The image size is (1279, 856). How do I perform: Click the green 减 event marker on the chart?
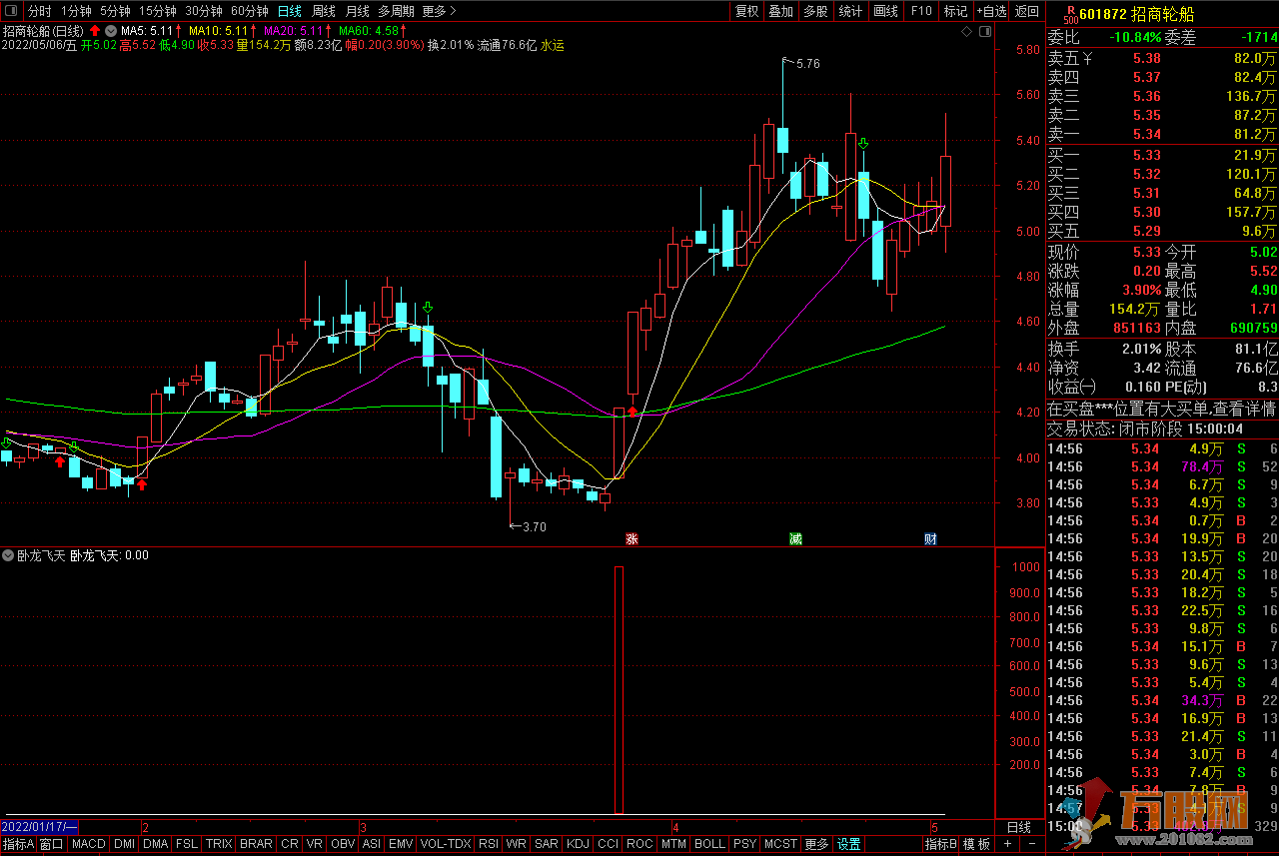[795, 539]
